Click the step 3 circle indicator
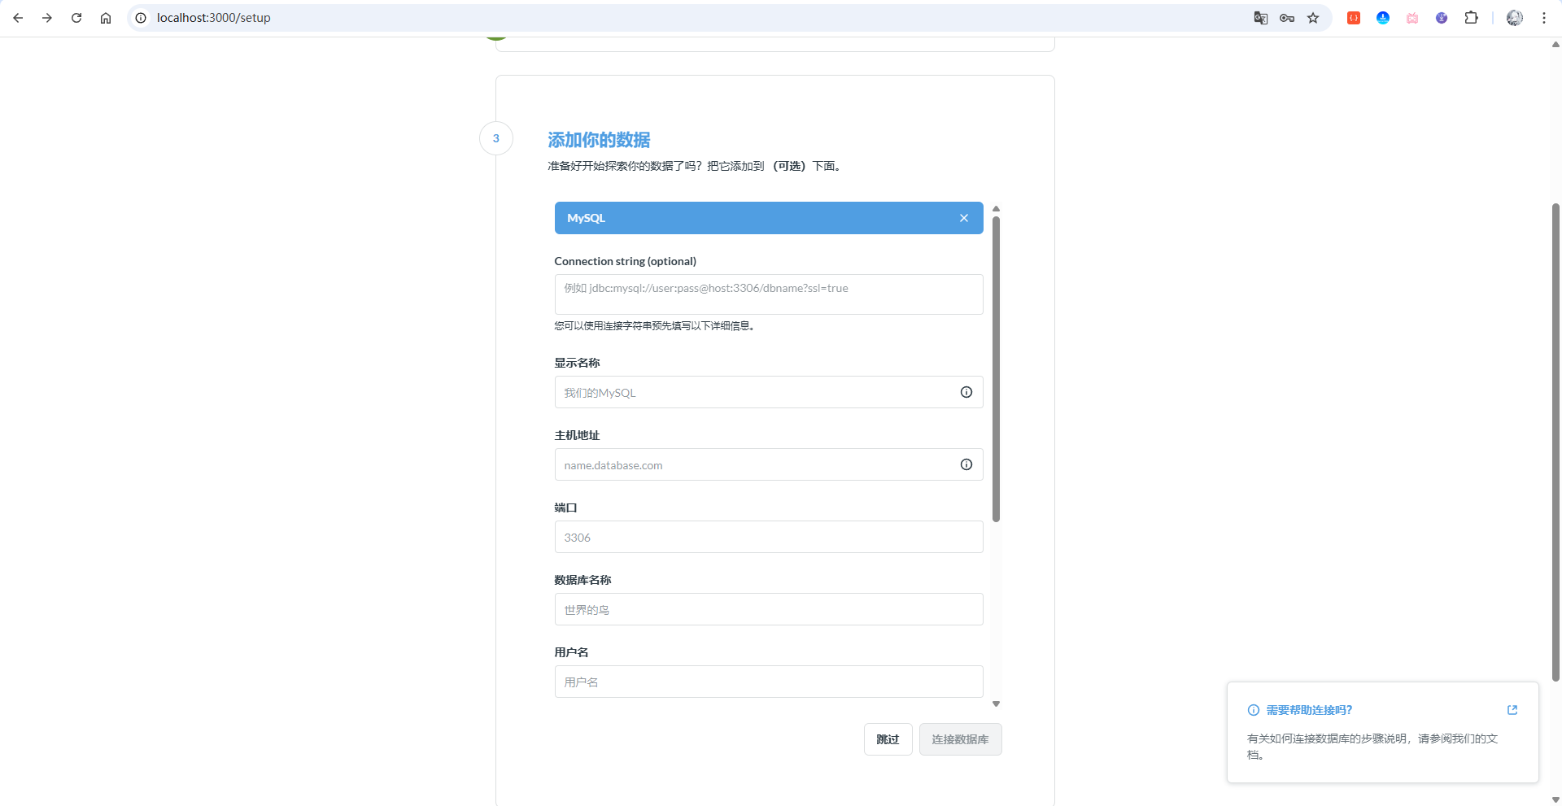 [495, 138]
